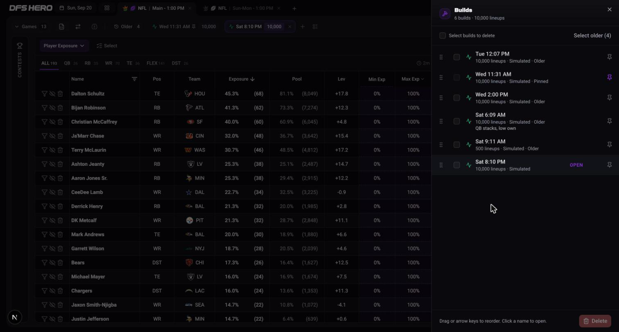Add a new build with plus icon
The width and height of the screenshot is (619, 332).
point(302,27)
